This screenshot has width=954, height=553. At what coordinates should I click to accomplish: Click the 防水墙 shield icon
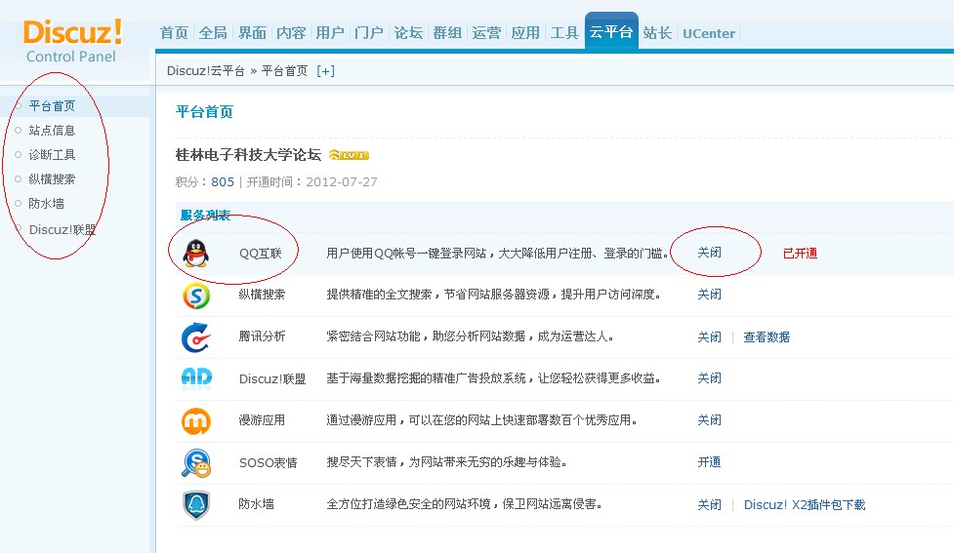(196, 505)
